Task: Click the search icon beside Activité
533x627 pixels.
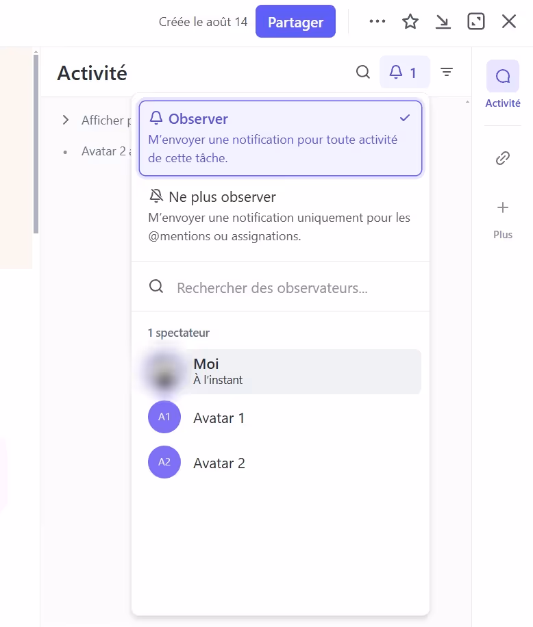Action: (363, 72)
